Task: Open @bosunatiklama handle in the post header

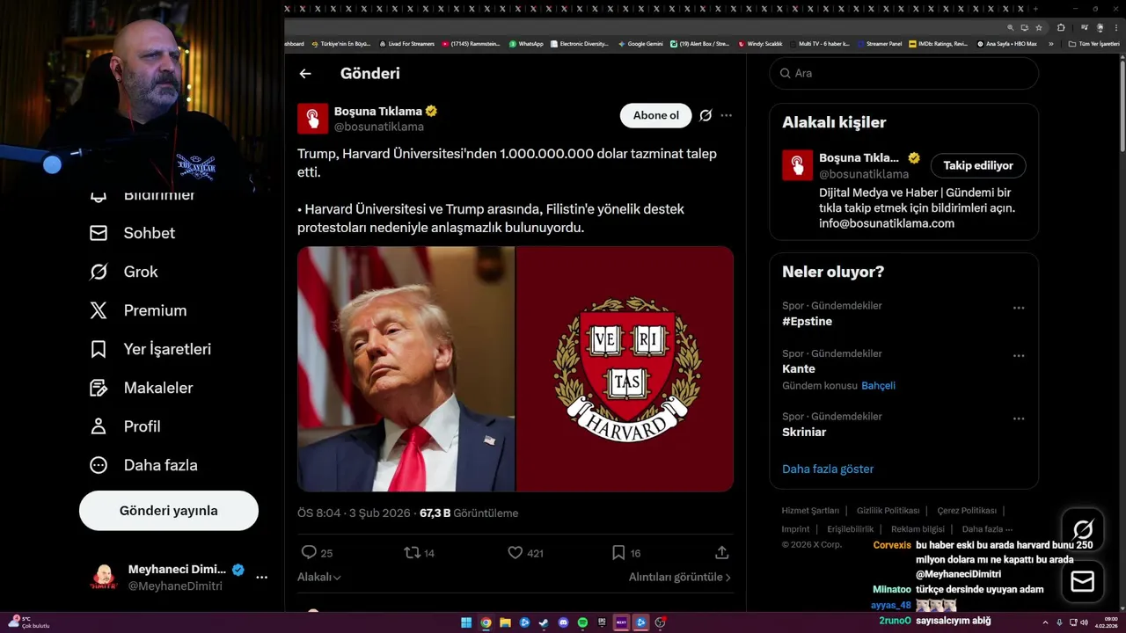Action: (x=379, y=127)
